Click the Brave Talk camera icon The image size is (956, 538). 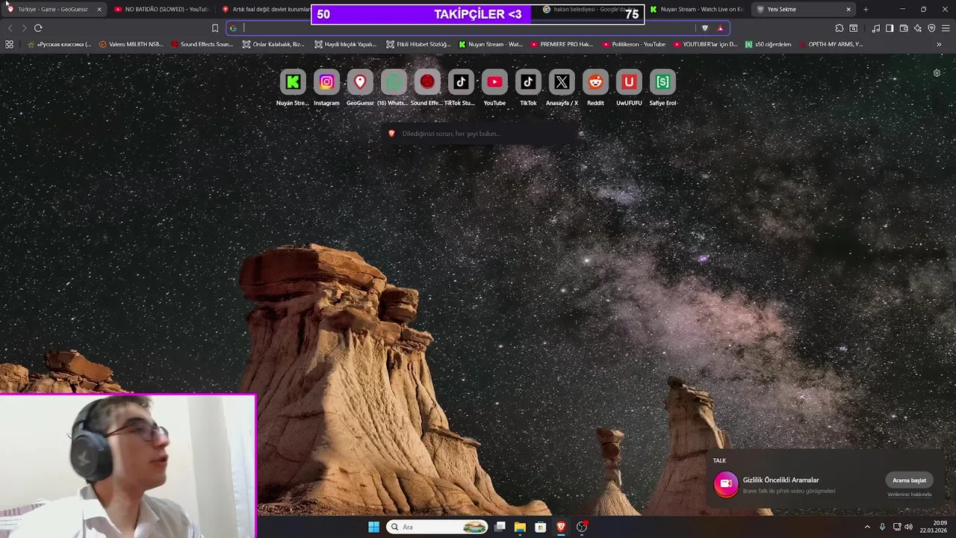(725, 483)
